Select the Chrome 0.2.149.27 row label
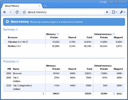Viewport: 128px width, 100px height. point(18,42)
